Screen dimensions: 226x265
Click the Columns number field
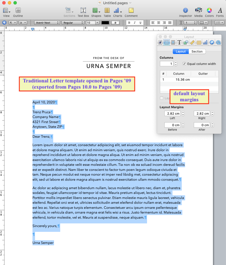coord(167,64)
